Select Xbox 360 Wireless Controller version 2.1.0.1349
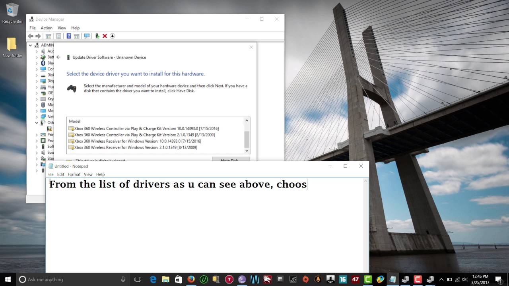509x286 pixels. 142,135
